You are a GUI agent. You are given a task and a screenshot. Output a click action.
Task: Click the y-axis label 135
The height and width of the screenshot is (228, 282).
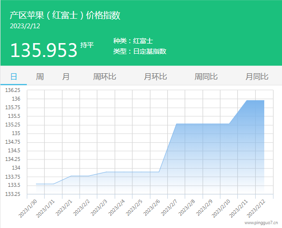pyautogui.click(x=16, y=133)
